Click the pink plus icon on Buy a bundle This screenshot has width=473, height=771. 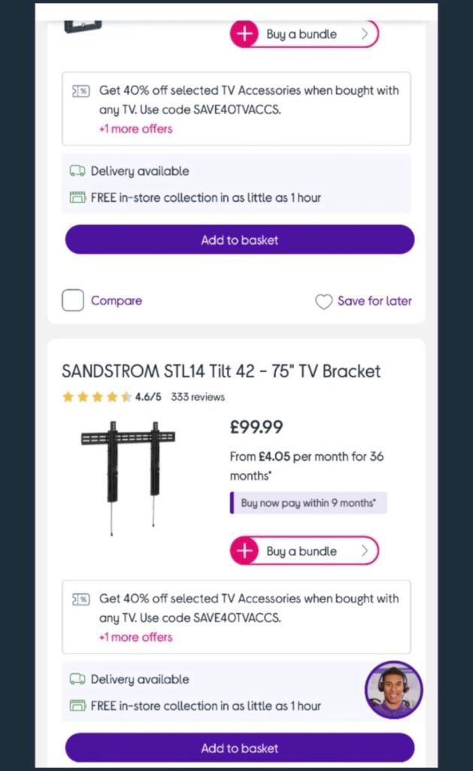pyautogui.click(x=245, y=33)
